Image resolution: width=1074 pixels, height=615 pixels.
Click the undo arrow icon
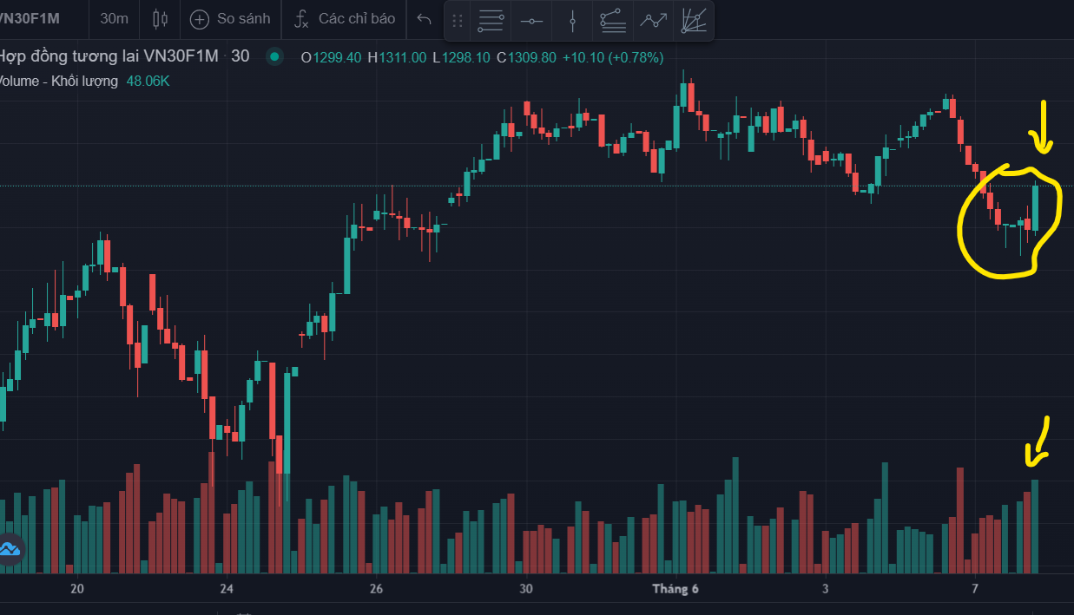[x=424, y=18]
